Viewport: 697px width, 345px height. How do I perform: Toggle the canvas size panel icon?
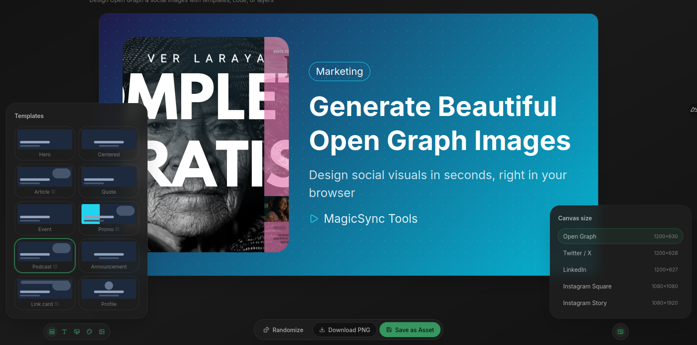pos(621,332)
